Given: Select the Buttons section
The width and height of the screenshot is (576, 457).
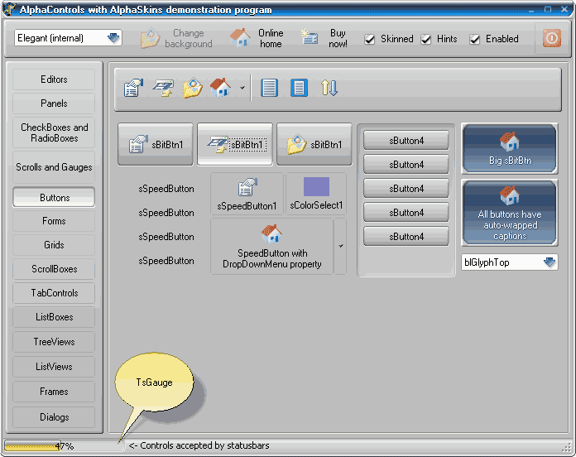Looking at the screenshot, I should click(54, 197).
